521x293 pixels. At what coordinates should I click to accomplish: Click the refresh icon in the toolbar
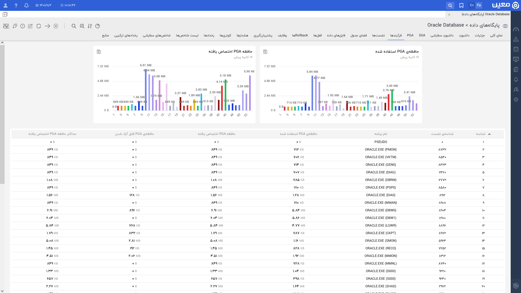click(x=39, y=26)
